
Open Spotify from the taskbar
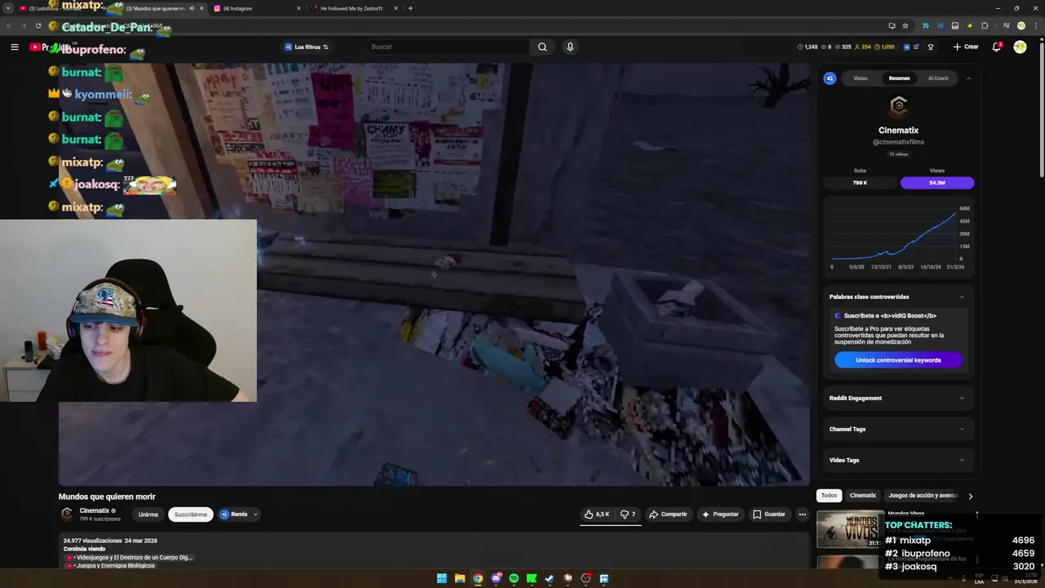tap(514, 578)
